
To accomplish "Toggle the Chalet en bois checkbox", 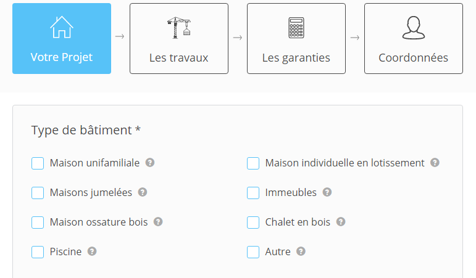I will 253,223.
